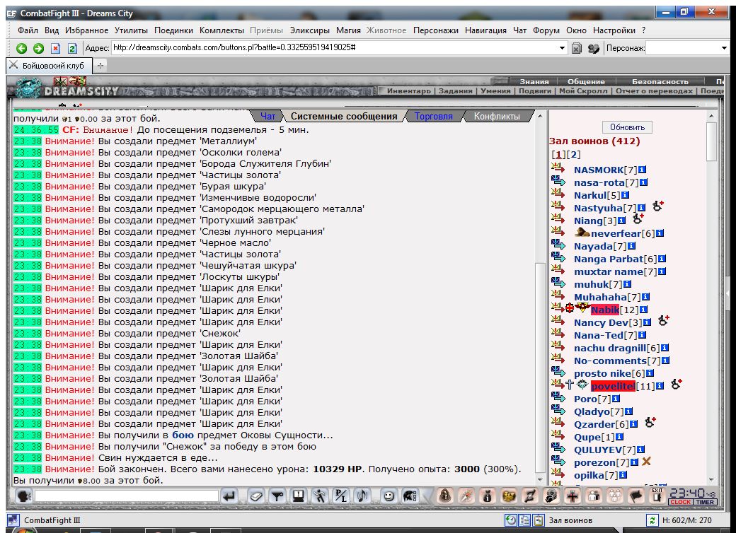Open the Мой Скролл link

(583, 91)
